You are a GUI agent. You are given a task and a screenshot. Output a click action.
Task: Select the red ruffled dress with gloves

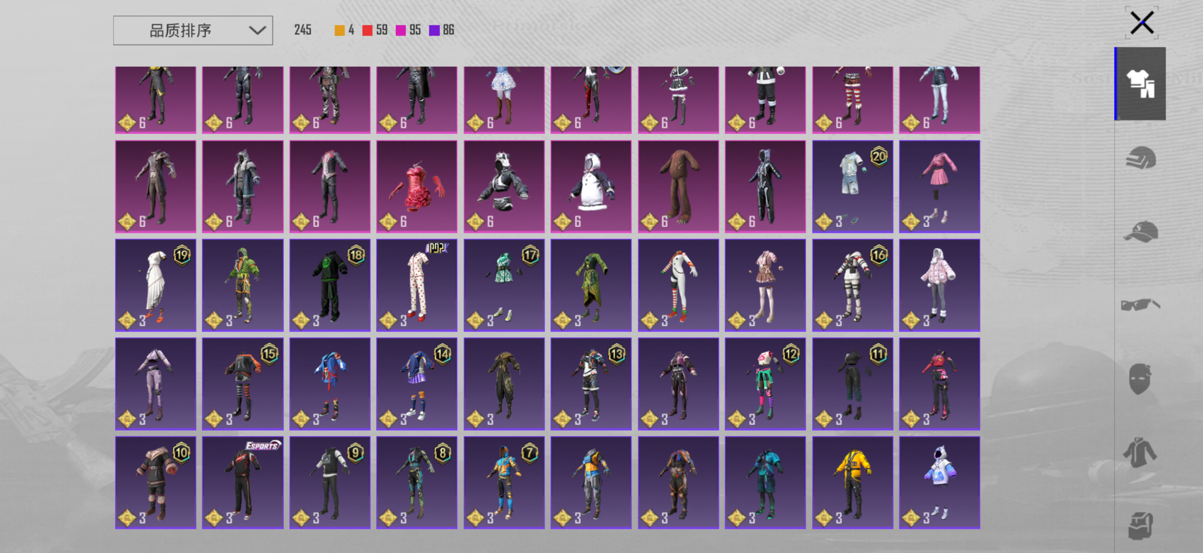(x=417, y=186)
